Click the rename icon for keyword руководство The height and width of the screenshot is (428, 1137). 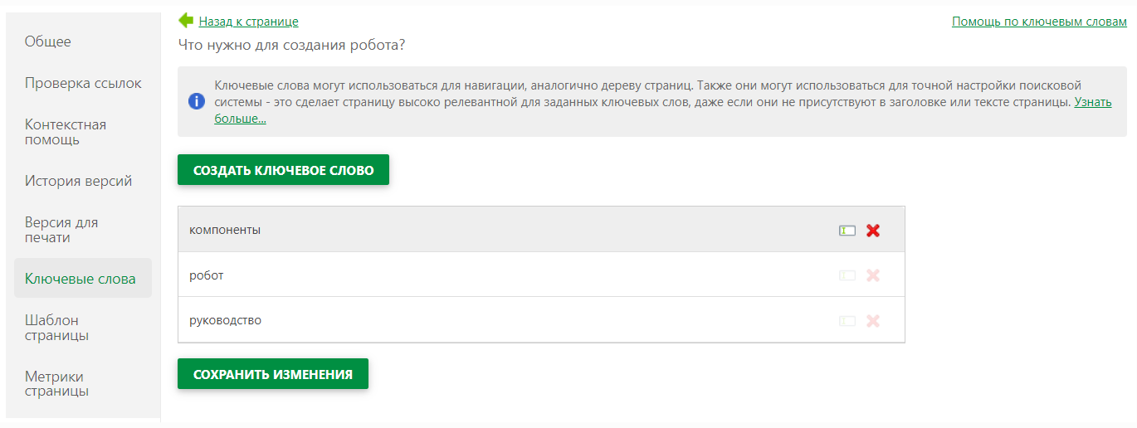847,321
